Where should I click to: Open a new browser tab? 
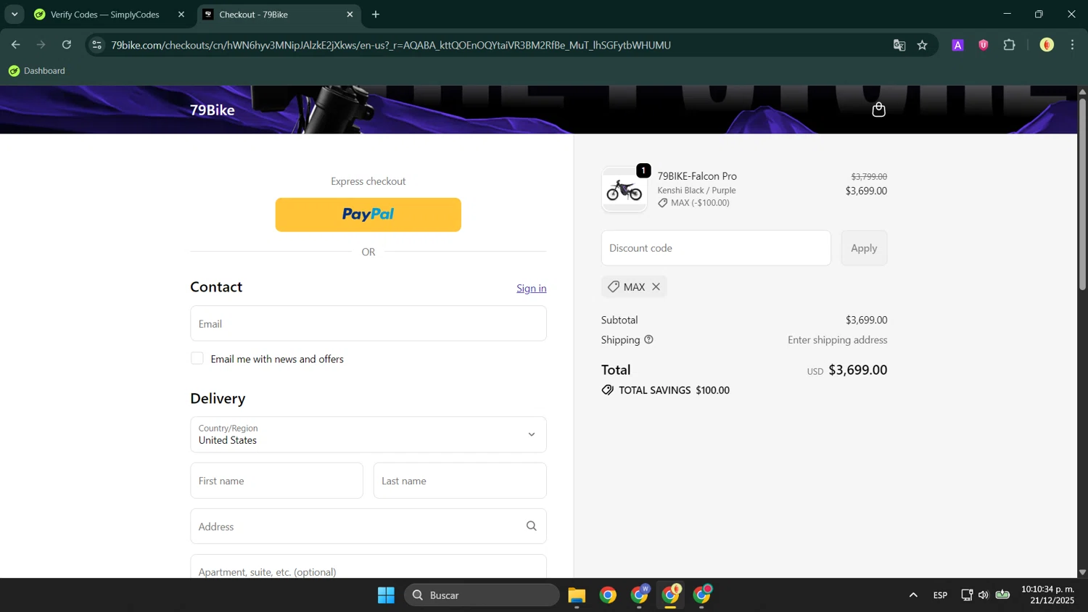point(375,15)
